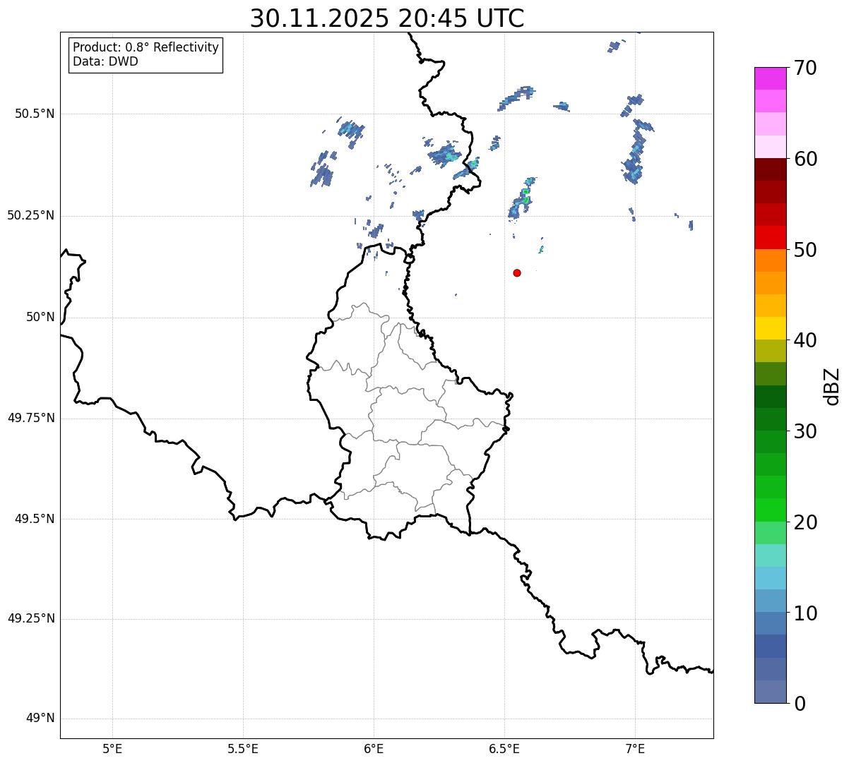Viewport: 849px width, 763px height.
Task: Click the magenta swatch at colorbar top
Action: 770,78
